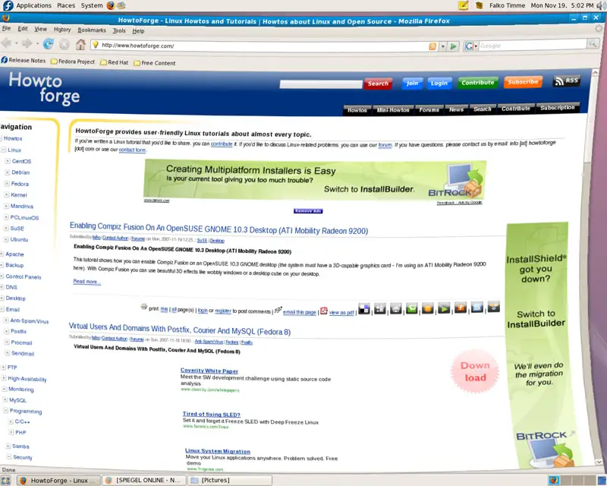Image resolution: width=607 pixels, height=486 pixels.
Task: Launch Firefox from the top panel icon
Action: tap(111, 5)
